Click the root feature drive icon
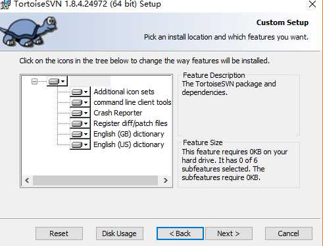The image size is (323, 246). coord(54,82)
